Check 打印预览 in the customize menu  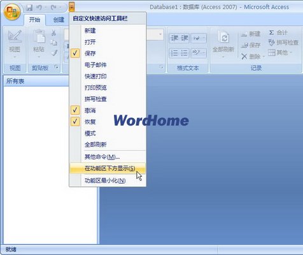pos(108,87)
